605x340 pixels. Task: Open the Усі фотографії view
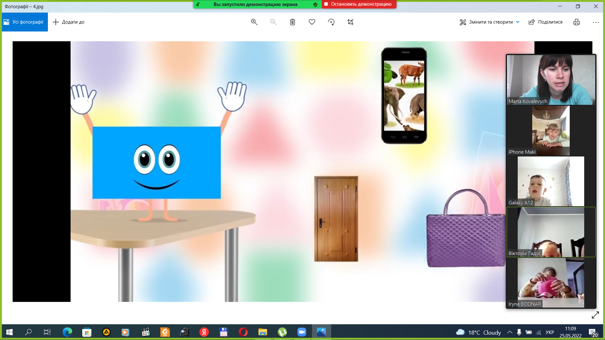(25, 22)
